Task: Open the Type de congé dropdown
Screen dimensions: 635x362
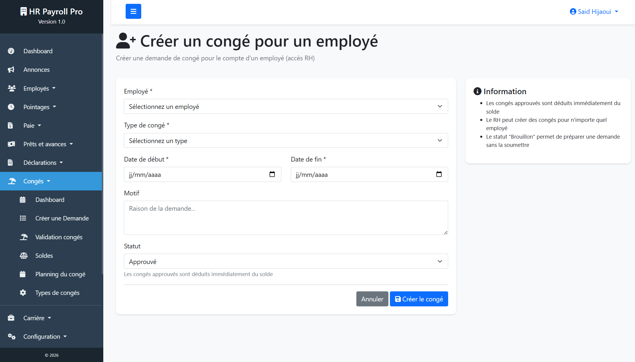Action: tap(286, 140)
